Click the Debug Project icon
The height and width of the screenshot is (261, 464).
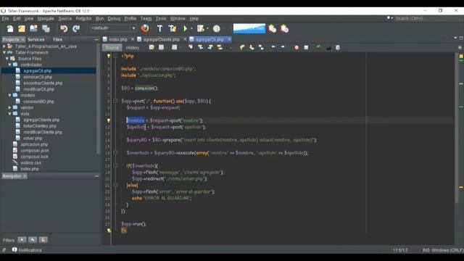(x=201, y=29)
